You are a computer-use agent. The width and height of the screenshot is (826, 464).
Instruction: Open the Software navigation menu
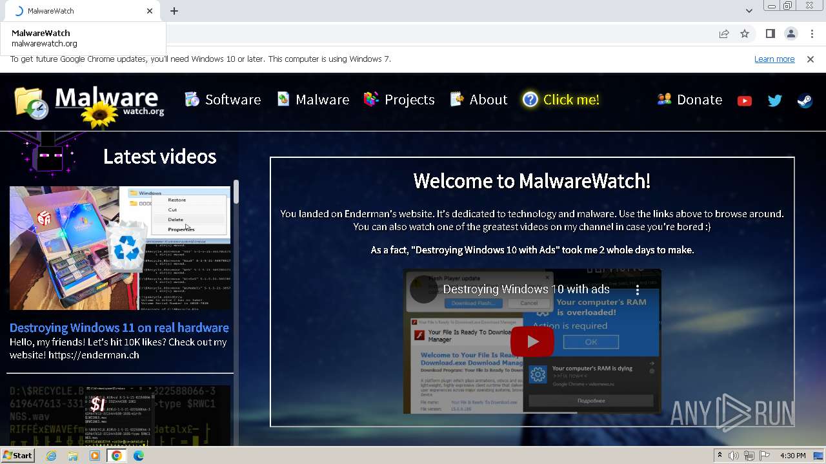coord(223,99)
